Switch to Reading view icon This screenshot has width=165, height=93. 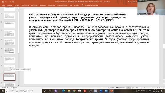click(x=137, y=88)
